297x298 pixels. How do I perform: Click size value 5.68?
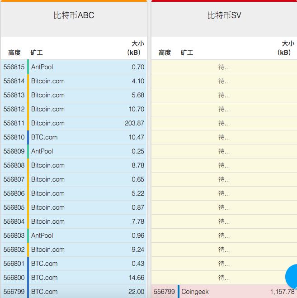pos(138,95)
